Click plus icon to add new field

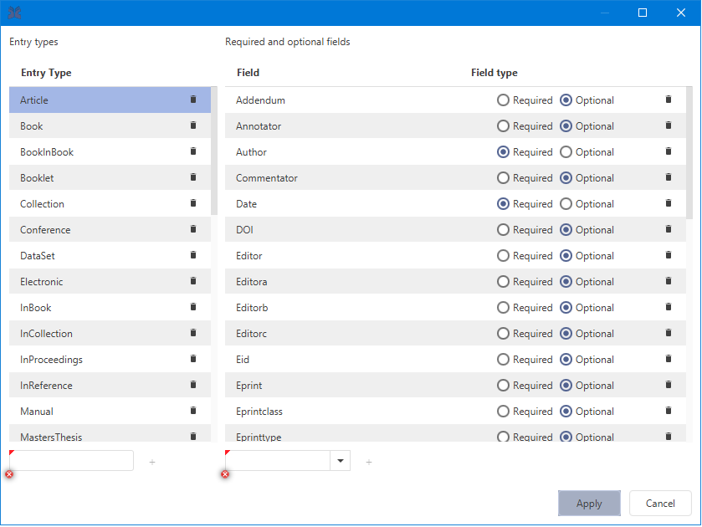pos(369,462)
